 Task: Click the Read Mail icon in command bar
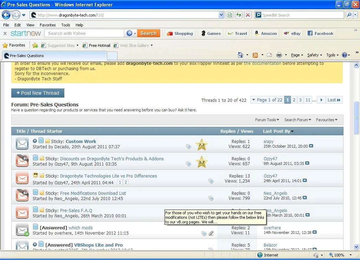pos(269,55)
